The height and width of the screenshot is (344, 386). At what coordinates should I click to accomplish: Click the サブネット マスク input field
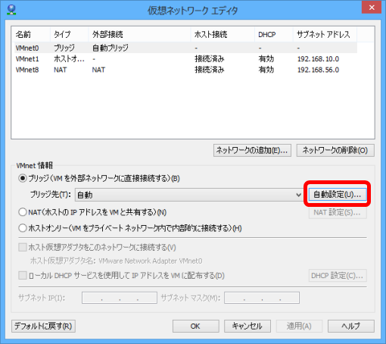pos(262,298)
